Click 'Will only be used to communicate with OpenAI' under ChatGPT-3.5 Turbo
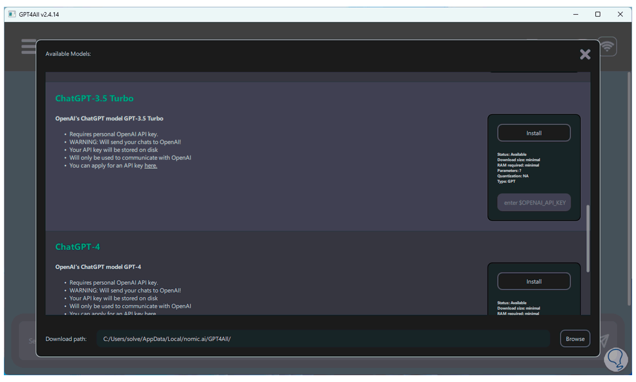Viewport: 636px width, 382px height. (x=130, y=157)
